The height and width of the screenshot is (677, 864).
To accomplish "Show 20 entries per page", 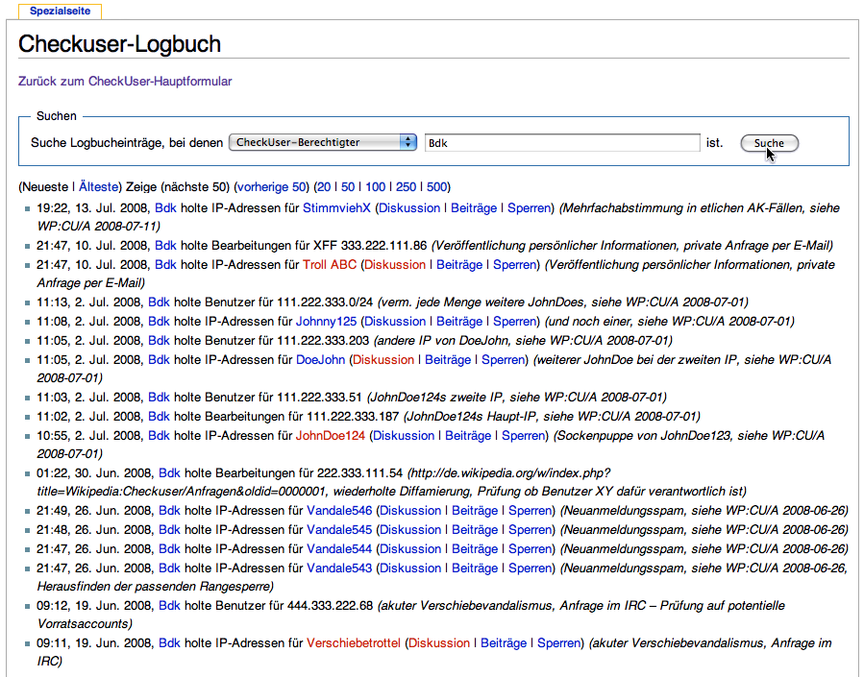I will (324, 186).
